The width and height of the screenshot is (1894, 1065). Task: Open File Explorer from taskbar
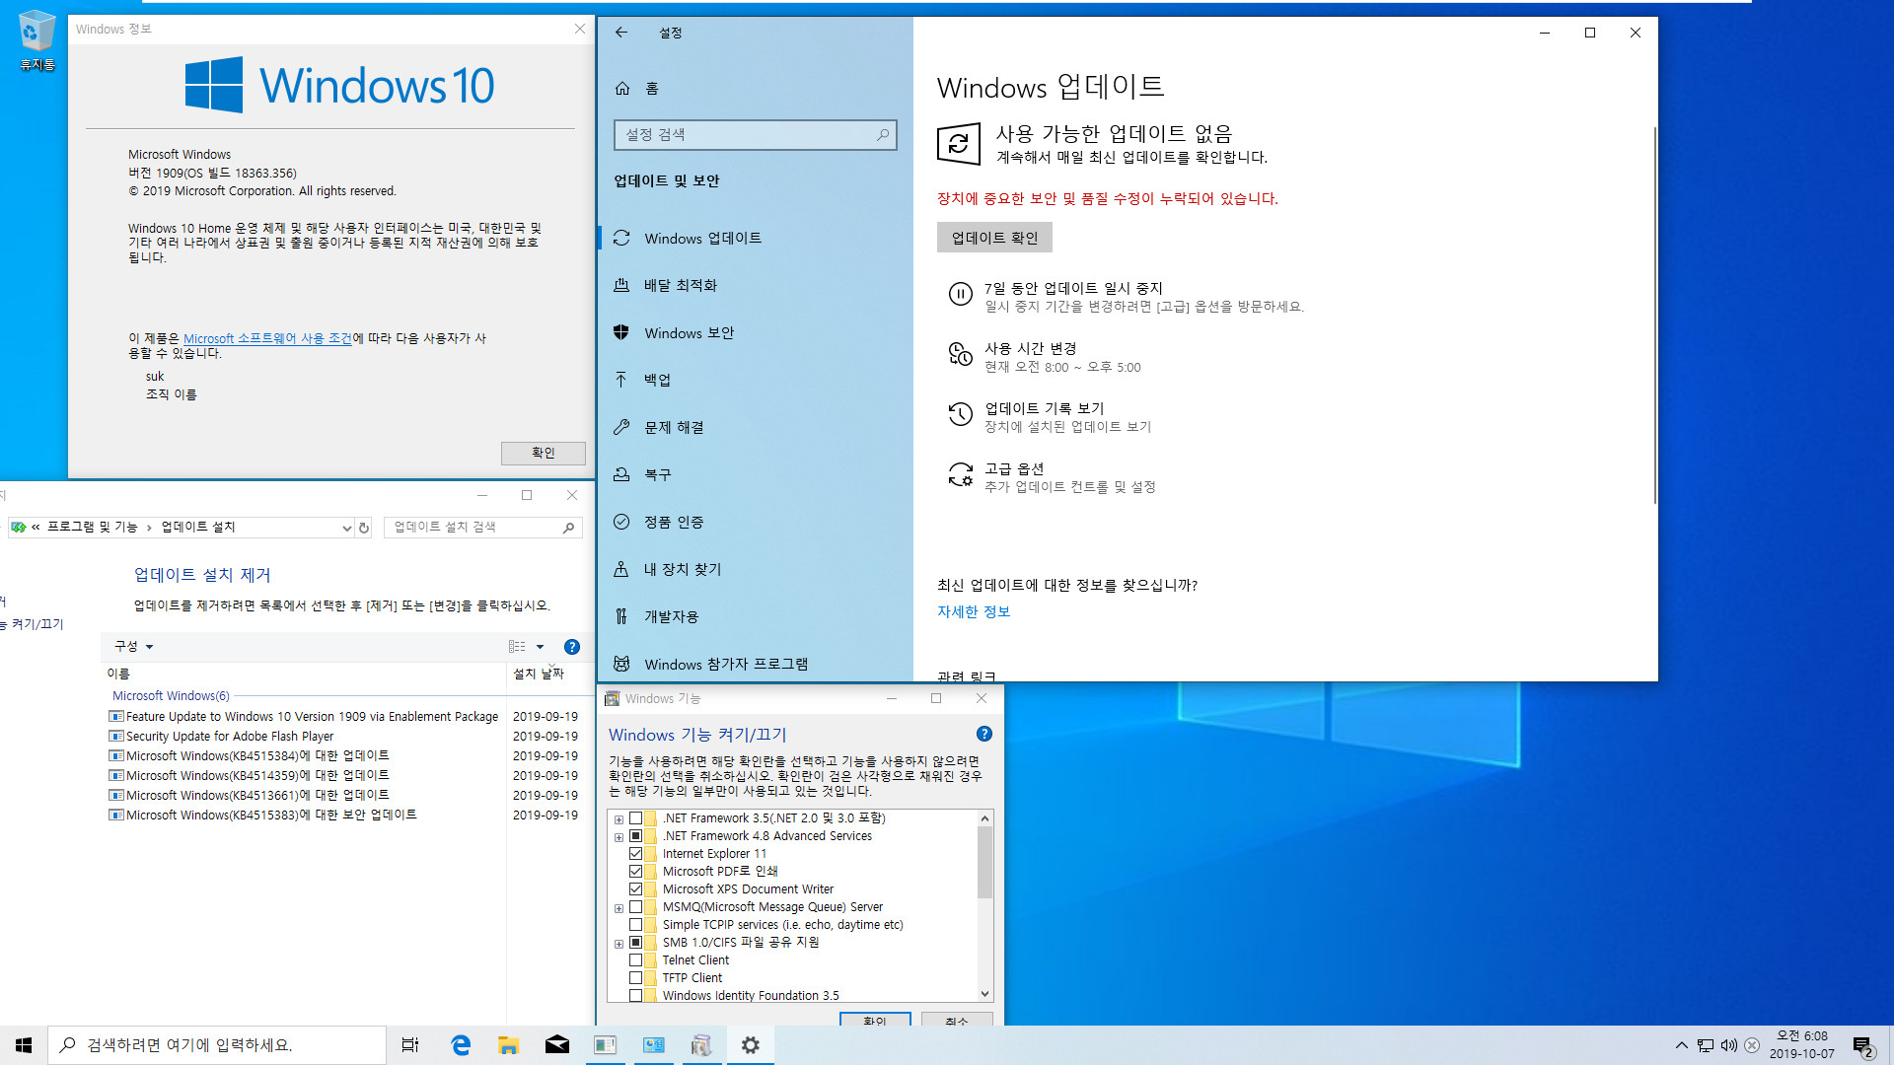508,1045
